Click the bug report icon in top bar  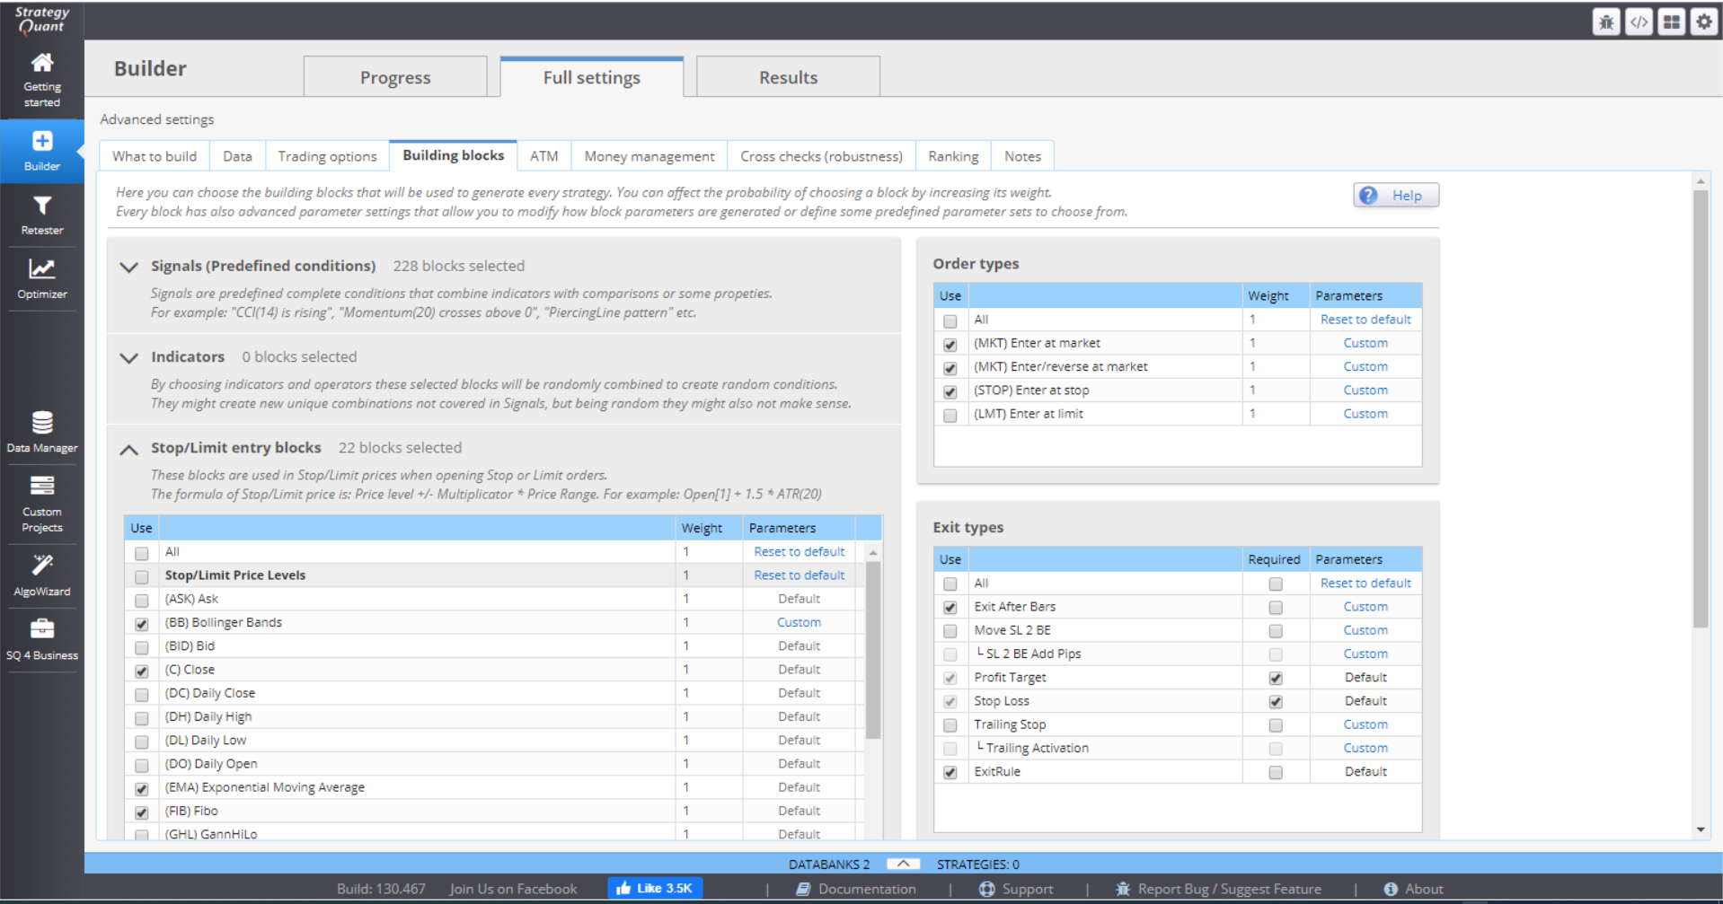click(1606, 22)
